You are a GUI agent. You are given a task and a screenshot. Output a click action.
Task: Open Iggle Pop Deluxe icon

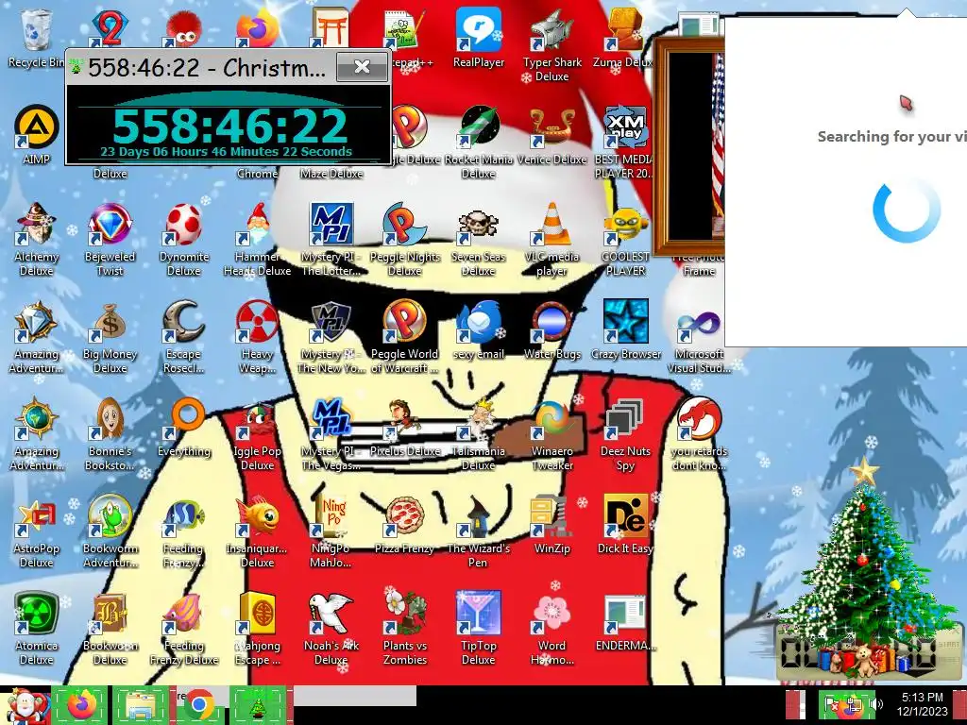pos(257,419)
